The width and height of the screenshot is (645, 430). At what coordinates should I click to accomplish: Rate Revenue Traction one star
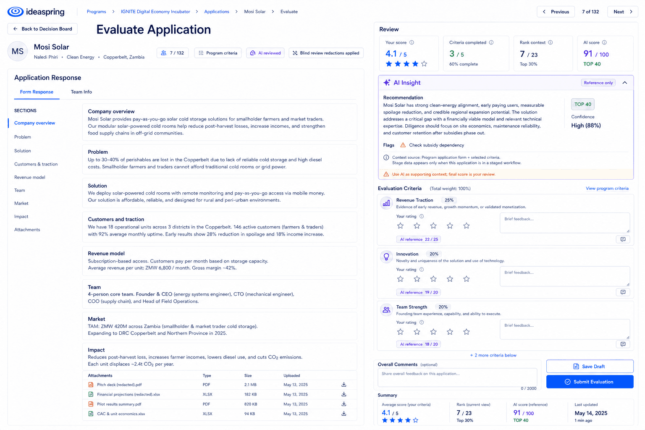[400, 226]
